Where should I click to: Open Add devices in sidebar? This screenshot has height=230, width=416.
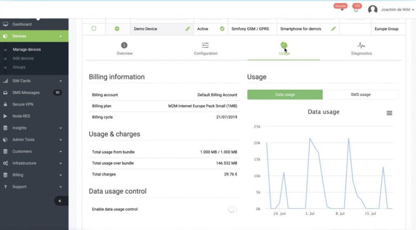[x=23, y=58]
